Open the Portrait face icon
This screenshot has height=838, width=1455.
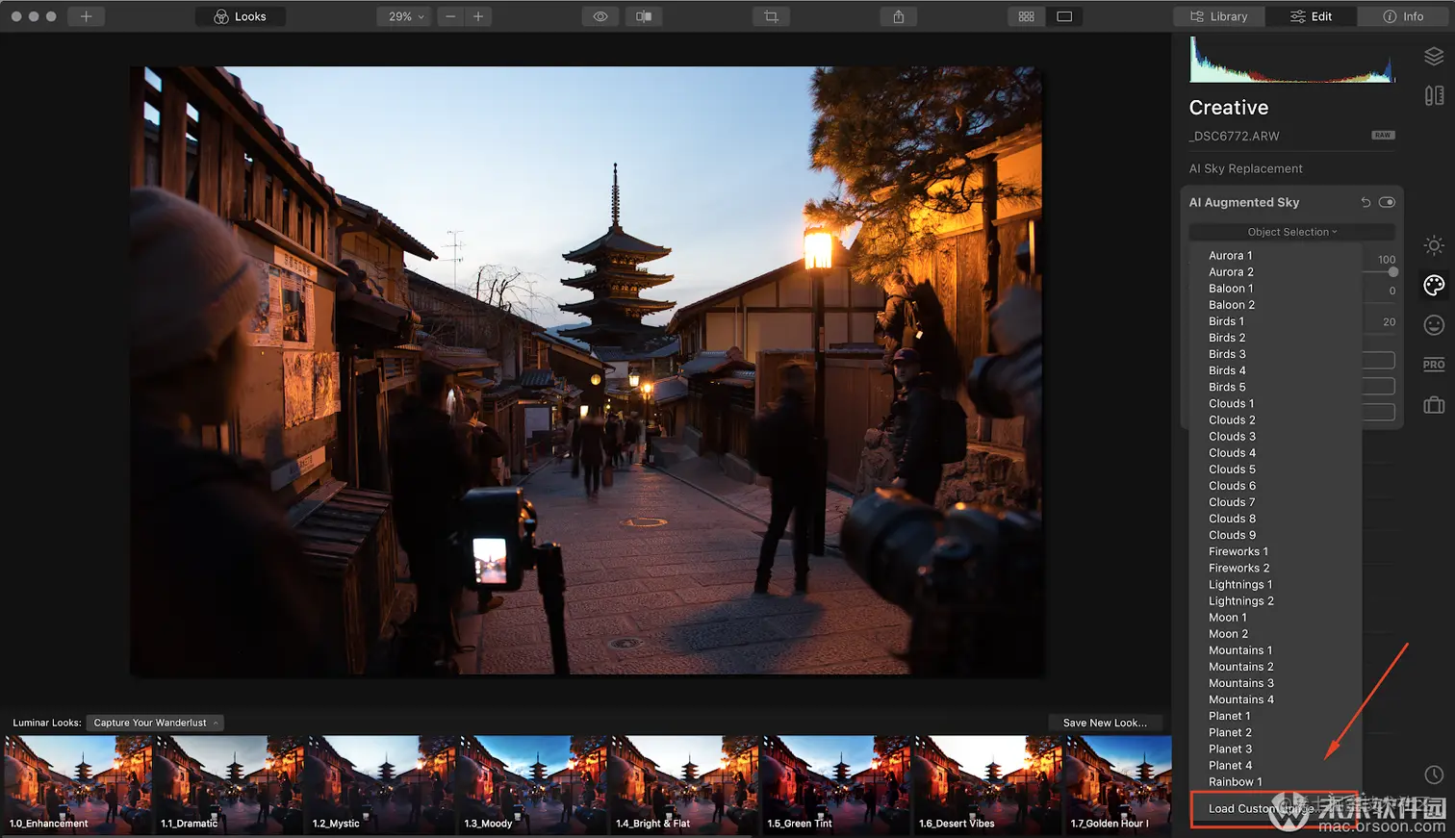click(1433, 325)
